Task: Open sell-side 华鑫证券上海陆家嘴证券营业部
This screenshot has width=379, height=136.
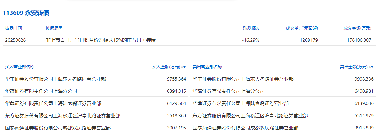Action: tap(240, 103)
